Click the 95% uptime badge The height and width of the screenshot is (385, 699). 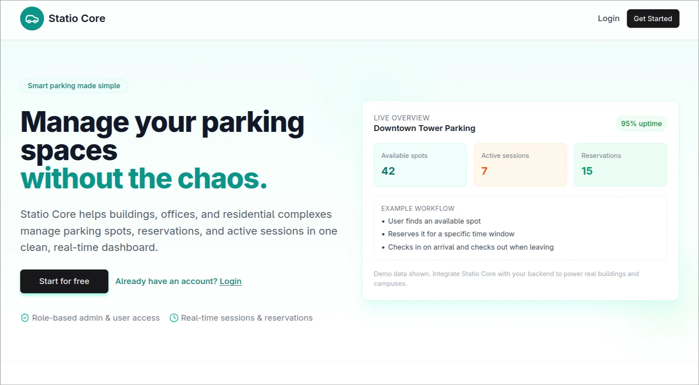point(641,124)
